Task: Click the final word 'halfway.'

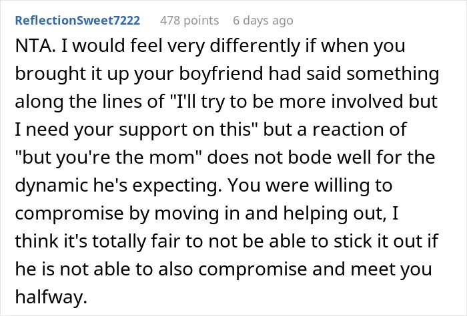Action: coord(51,297)
